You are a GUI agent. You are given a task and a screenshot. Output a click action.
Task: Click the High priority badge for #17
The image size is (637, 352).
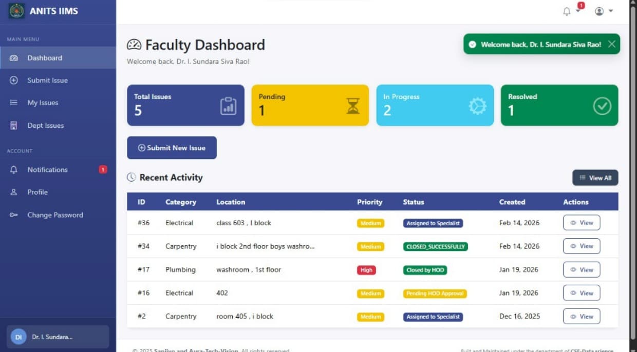pyautogui.click(x=366, y=270)
